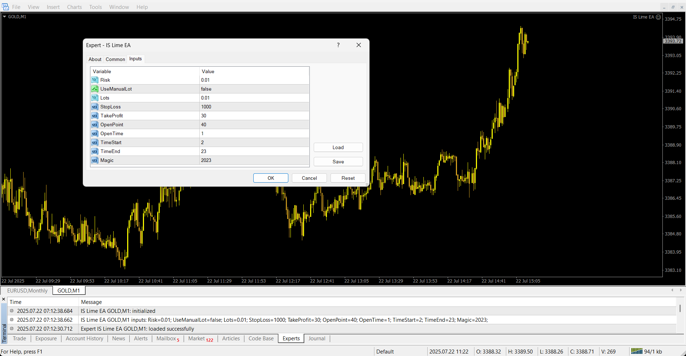Click the connection status bars icon
The image size is (686, 356).
[636, 351]
